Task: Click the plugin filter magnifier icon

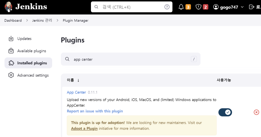Action: (67, 59)
